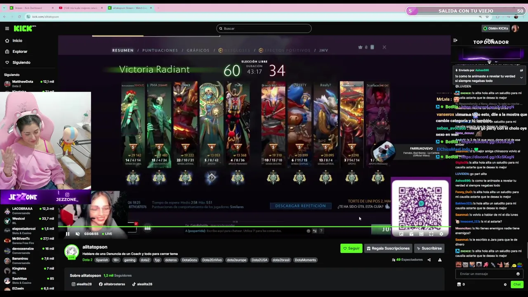528x297 pixels.
Task: Enter fullscreen mode on player
Action: [x=431, y=234]
